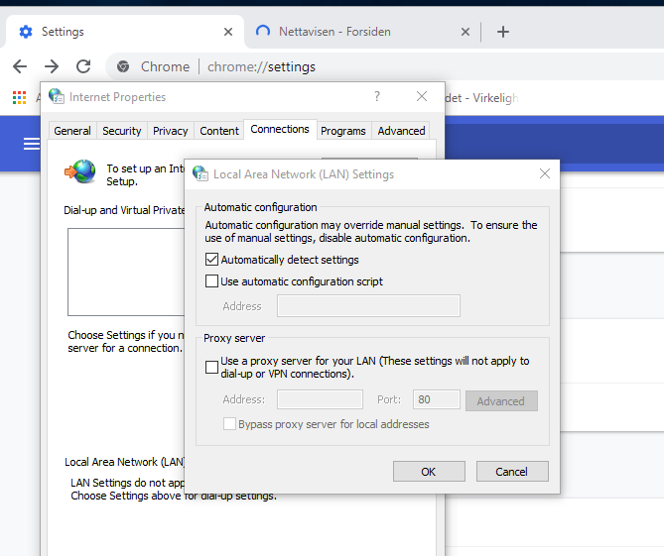The image size is (664, 556).
Task: Click the Chrome site info icon
Action: (123, 66)
